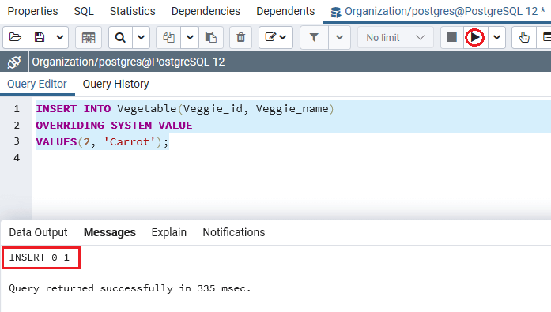Image resolution: width=551 pixels, height=312 pixels.
Task: Click the Copy icon in toolbar
Action: pos(168,37)
